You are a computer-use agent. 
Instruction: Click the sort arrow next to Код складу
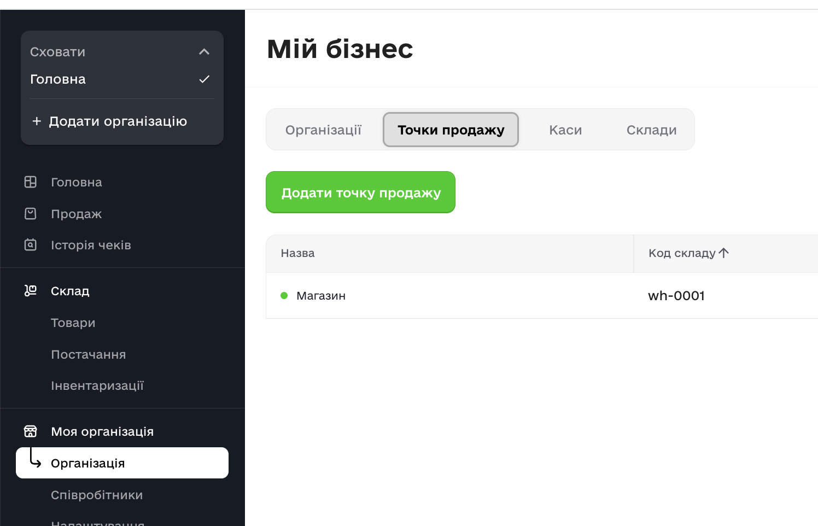click(724, 253)
